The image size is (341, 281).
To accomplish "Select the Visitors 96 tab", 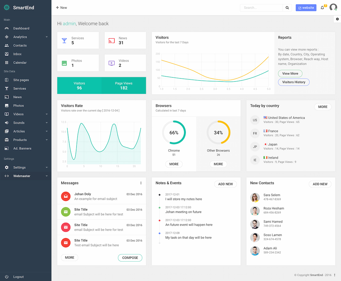I will (79, 85).
